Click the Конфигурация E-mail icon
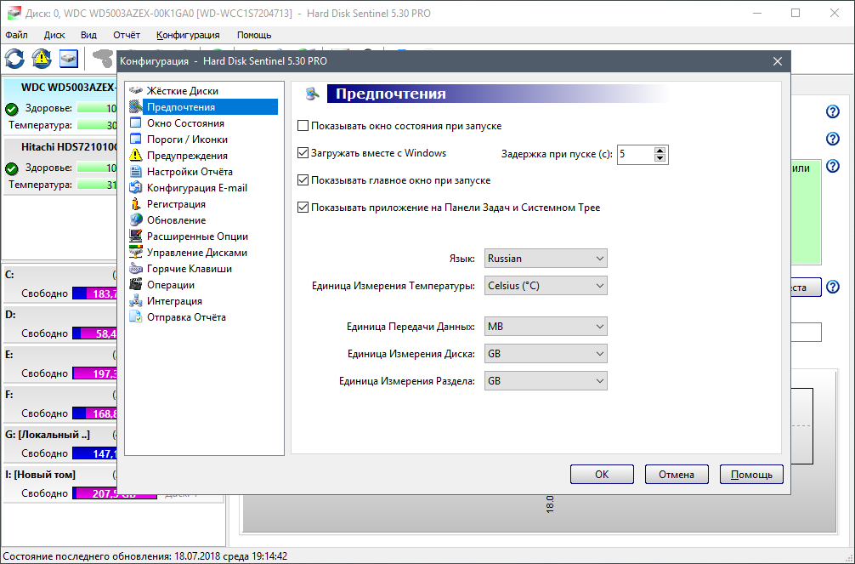 tap(136, 188)
